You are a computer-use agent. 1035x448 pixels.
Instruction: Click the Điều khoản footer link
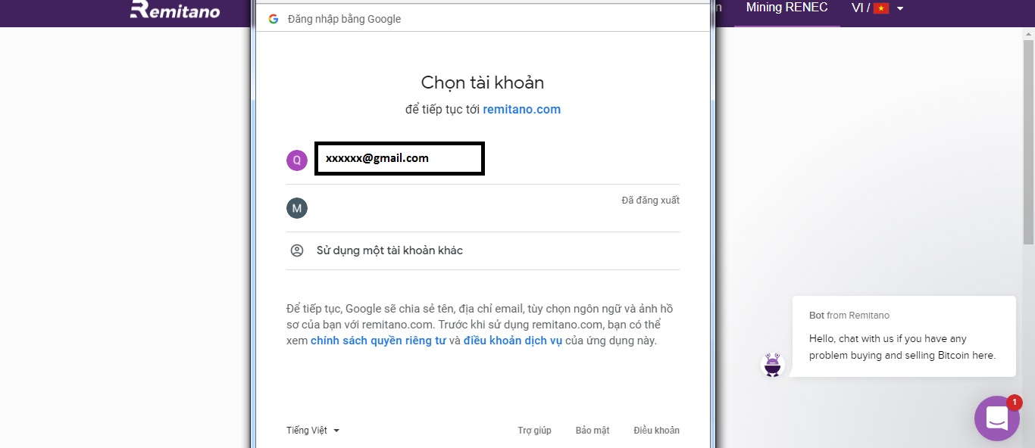click(657, 431)
